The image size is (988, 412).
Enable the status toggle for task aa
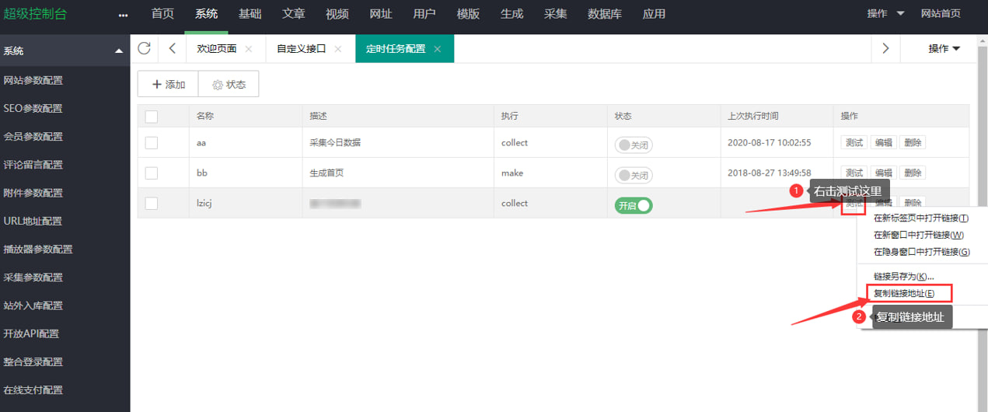coord(633,145)
